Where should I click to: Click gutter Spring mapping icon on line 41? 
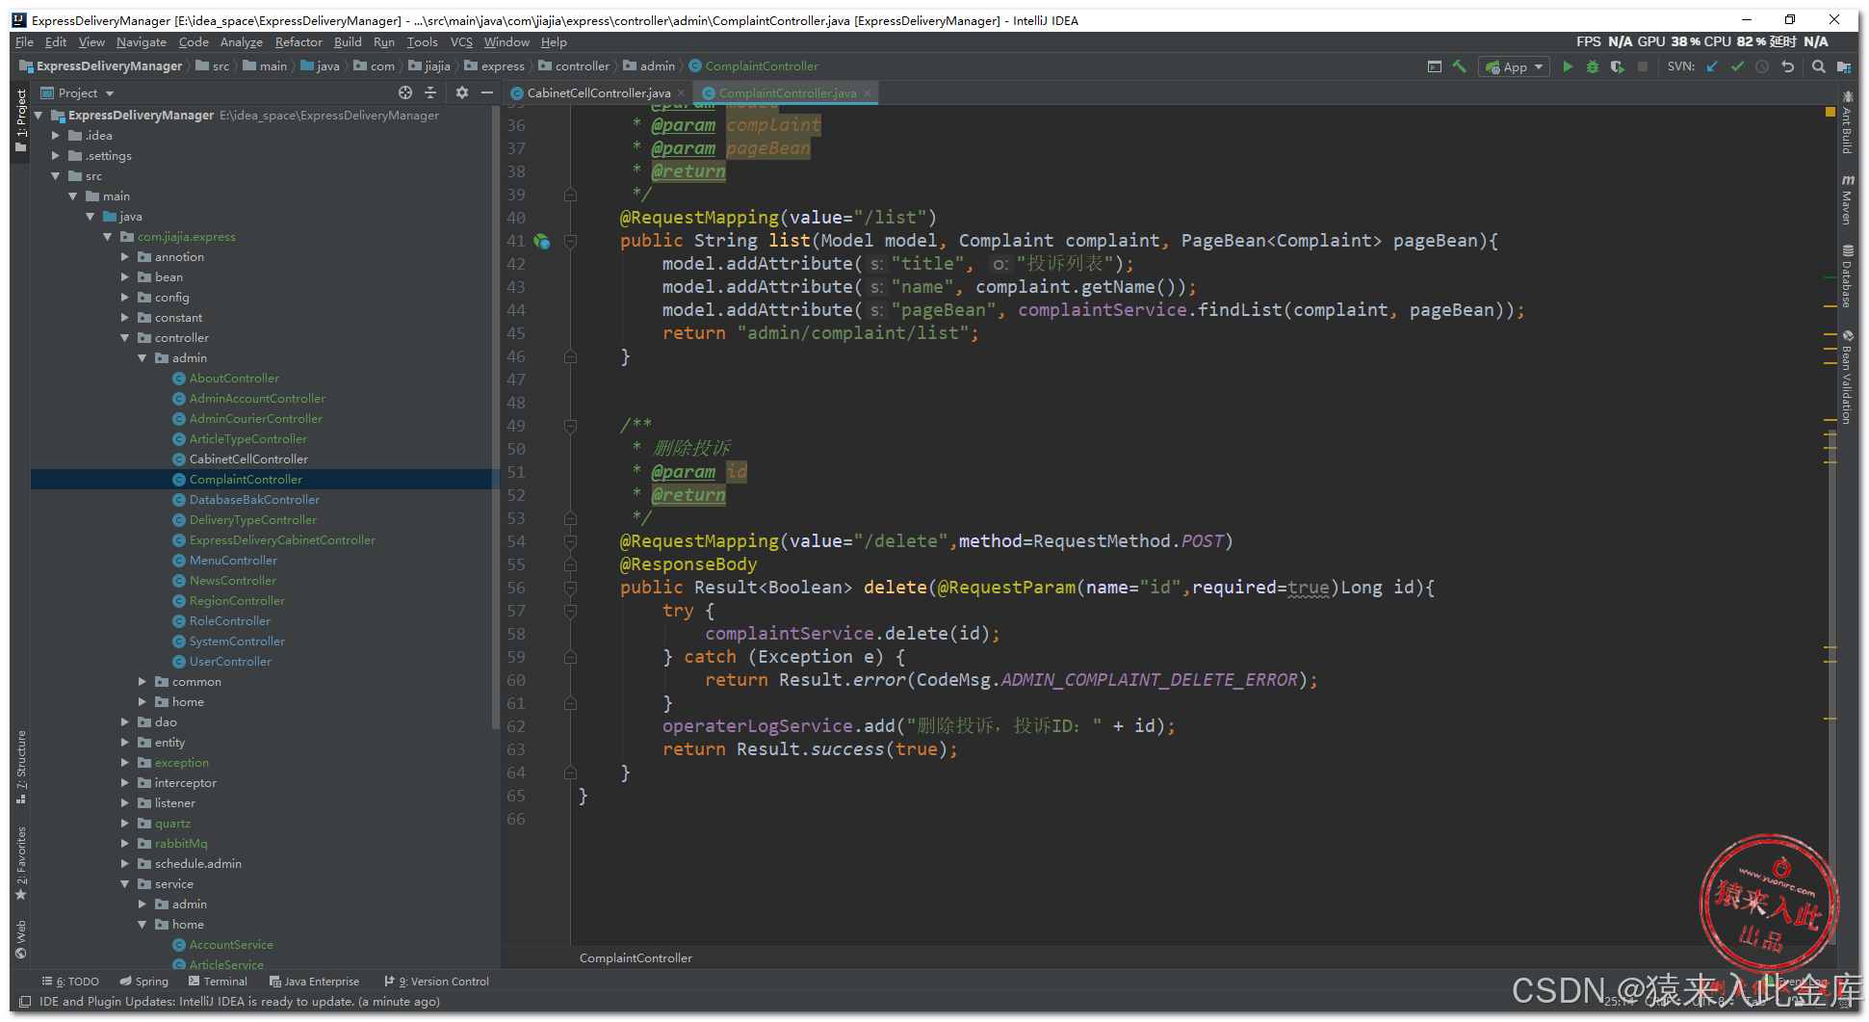click(x=542, y=241)
